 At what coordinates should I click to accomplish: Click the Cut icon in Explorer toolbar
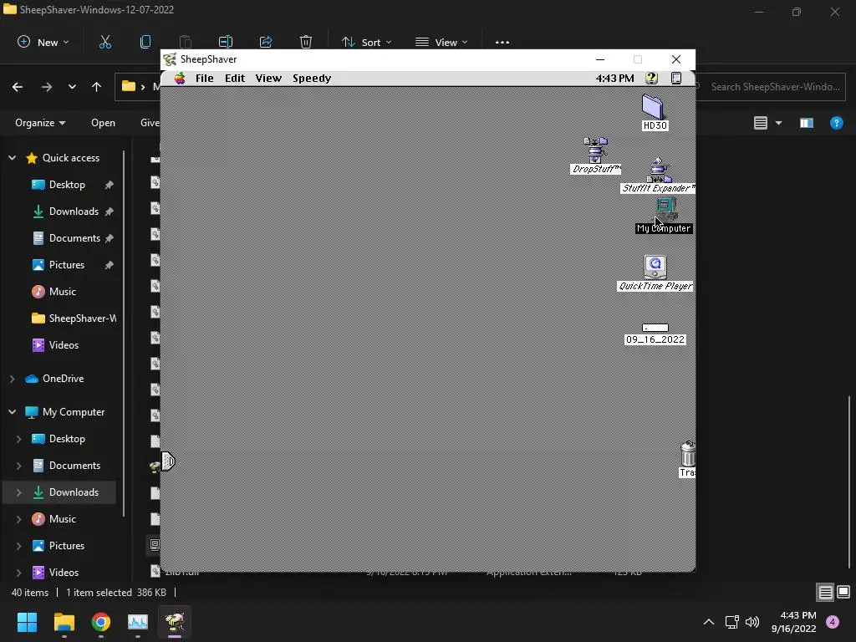point(104,42)
